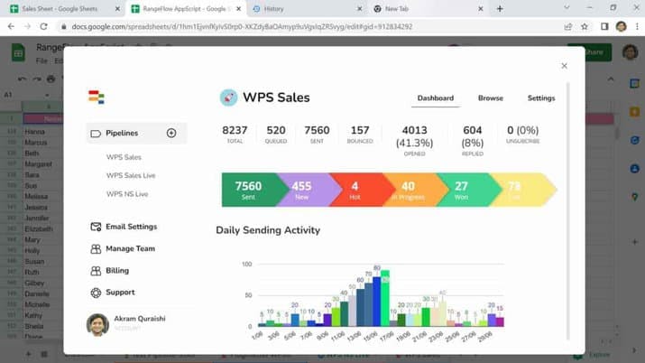
Task: Open Chrome profile avatar in toolbar
Action: (622, 26)
